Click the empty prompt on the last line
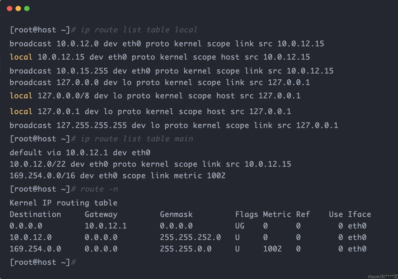Image resolution: width=398 pixels, height=279 pixels. 43,262
